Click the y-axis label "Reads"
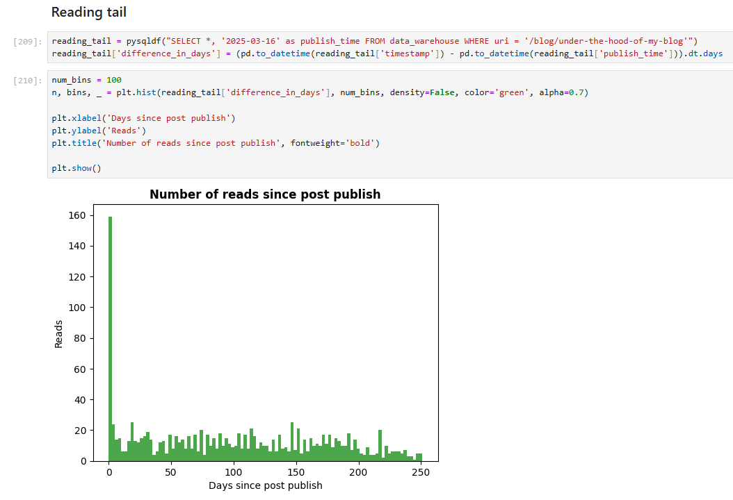 [58, 333]
